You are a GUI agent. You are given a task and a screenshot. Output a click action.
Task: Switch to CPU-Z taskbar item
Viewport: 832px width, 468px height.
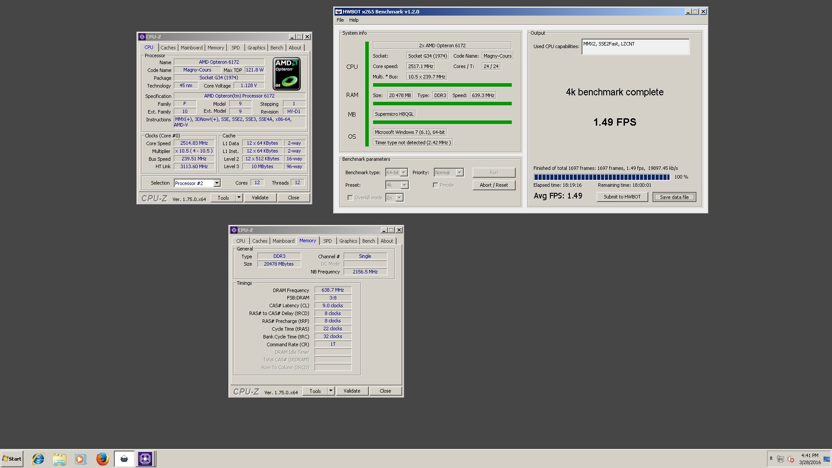pyautogui.click(x=145, y=459)
